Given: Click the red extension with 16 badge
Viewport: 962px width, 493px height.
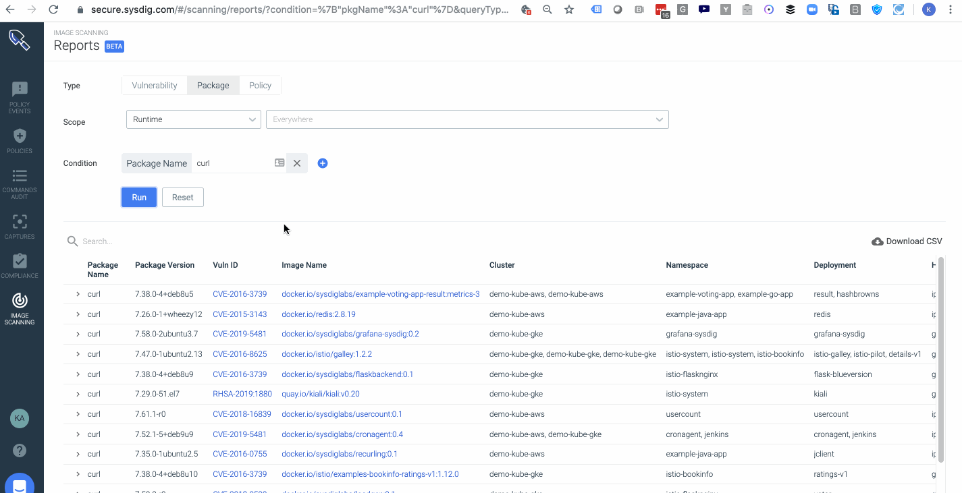Looking at the screenshot, I should [662, 11].
